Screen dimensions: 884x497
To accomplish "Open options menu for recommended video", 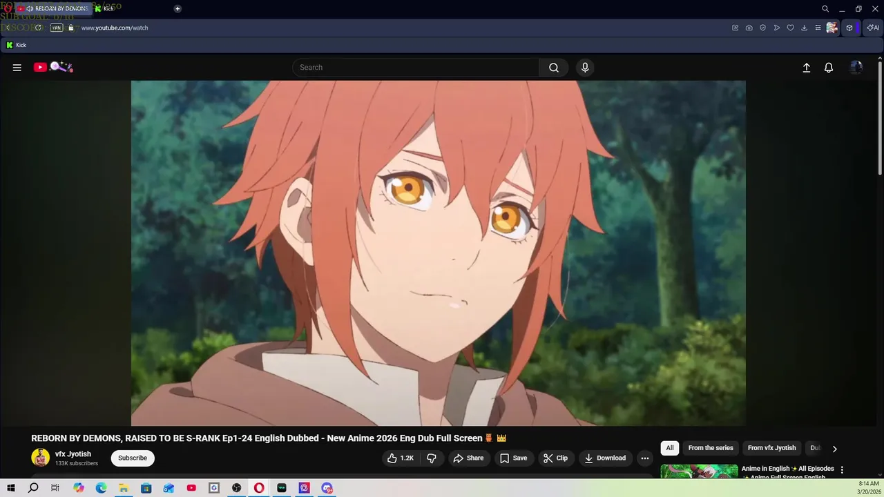I will click(x=842, y=470).
